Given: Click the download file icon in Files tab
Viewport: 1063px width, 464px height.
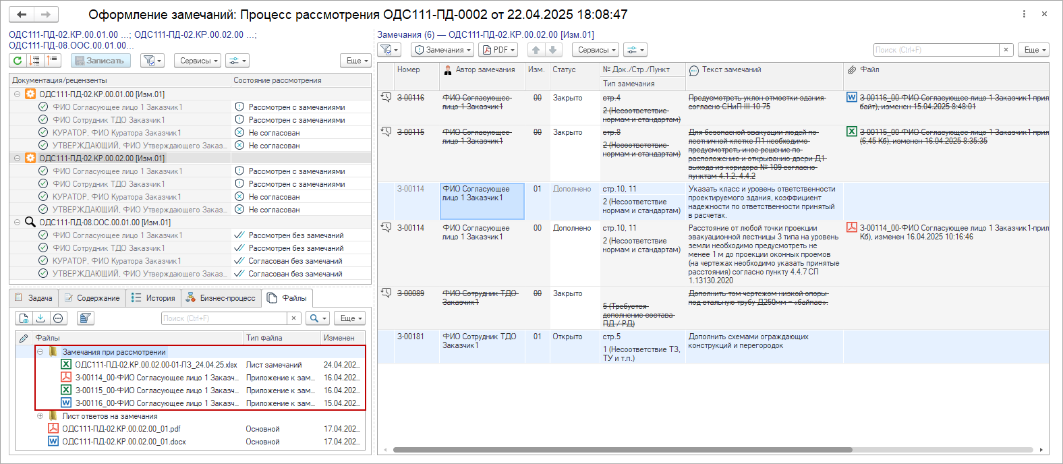Looking at the screenshot, I should tap(40, 318).
